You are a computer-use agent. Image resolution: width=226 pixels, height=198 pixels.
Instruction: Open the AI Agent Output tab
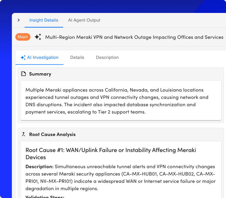click(x=84, y=20)
